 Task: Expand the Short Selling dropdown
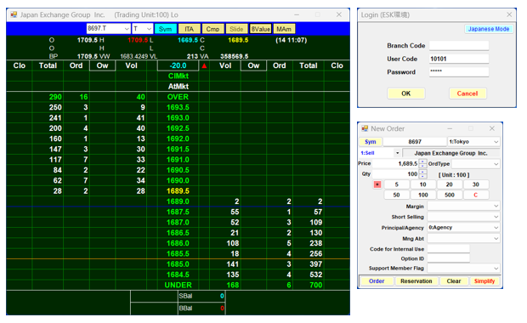[463, 217]
